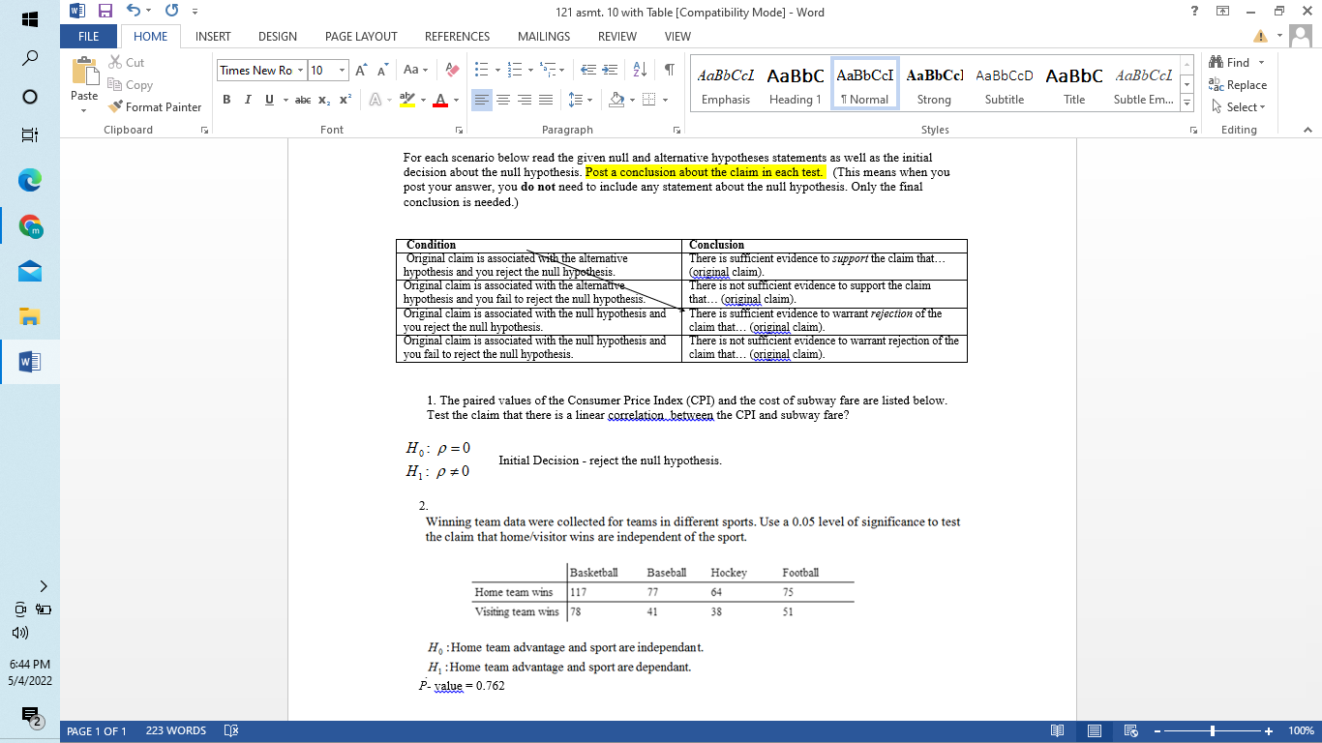Open proofing errors icon in status bar
The height and width of the screenshot is (743, 1322).
click(229, 731)
